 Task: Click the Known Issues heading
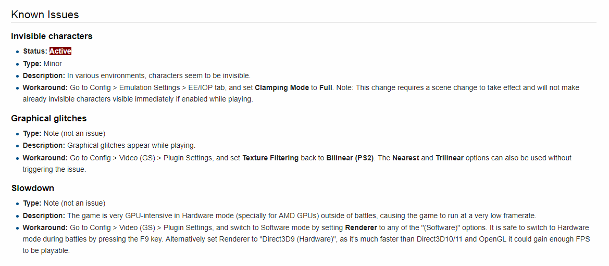45,15
